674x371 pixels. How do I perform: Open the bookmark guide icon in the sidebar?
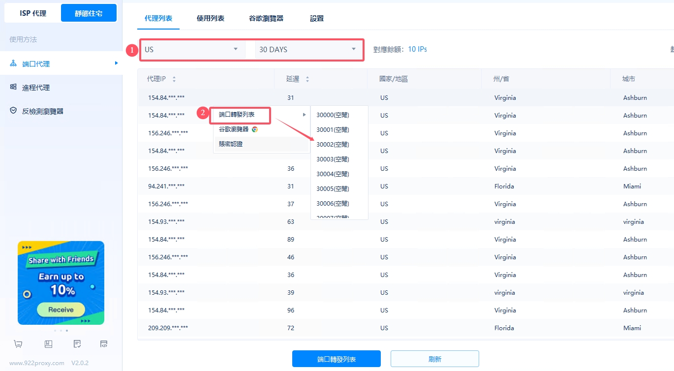(48, 344)
